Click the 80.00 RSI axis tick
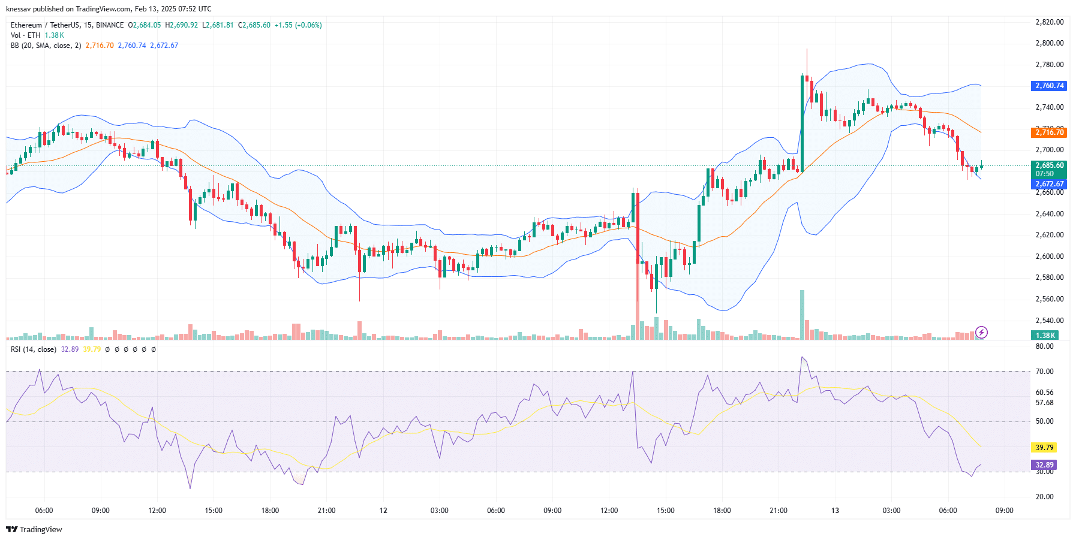This screenshot has width=1076, height=540. [x=1045, y=346]
